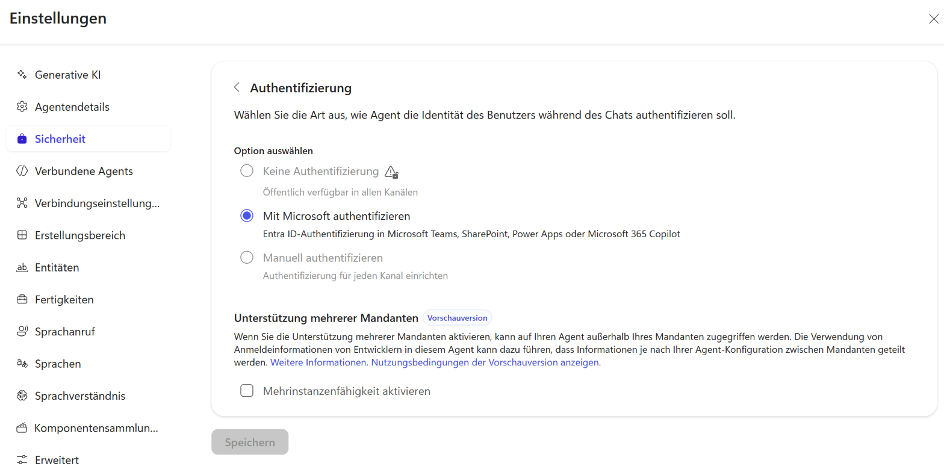Click the text Öffentlich verfügbar in allen Kanälen
The image size is (944, 472).
pos(340,192)
